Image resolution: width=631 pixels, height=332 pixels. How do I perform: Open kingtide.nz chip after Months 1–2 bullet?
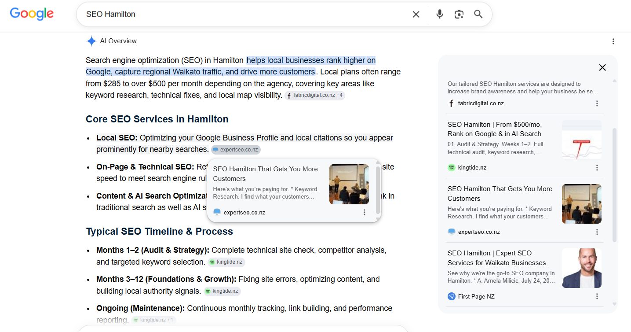pyautogui.click(x=226, y=262)
